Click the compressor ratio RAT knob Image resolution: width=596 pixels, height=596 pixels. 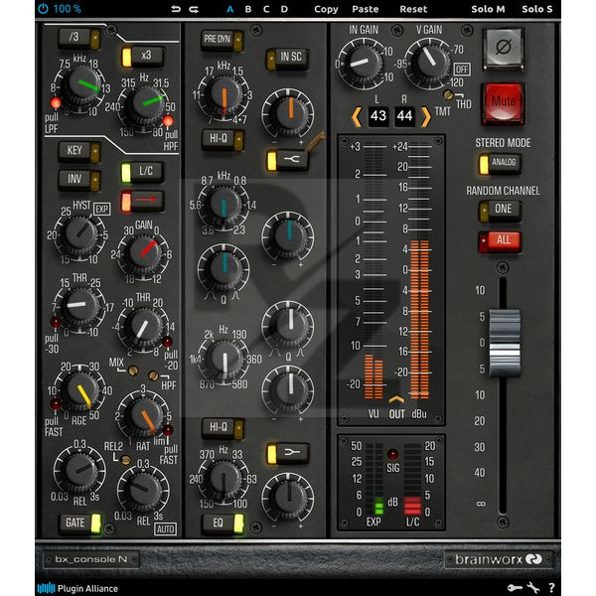[145, 415]
